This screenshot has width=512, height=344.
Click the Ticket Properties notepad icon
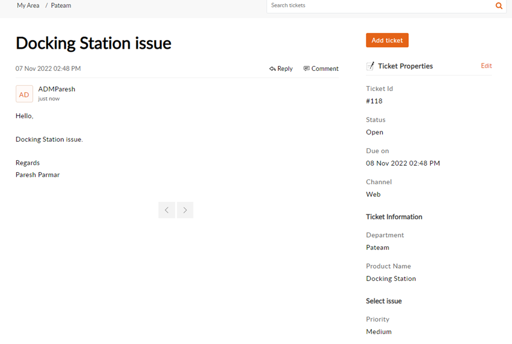370,66
